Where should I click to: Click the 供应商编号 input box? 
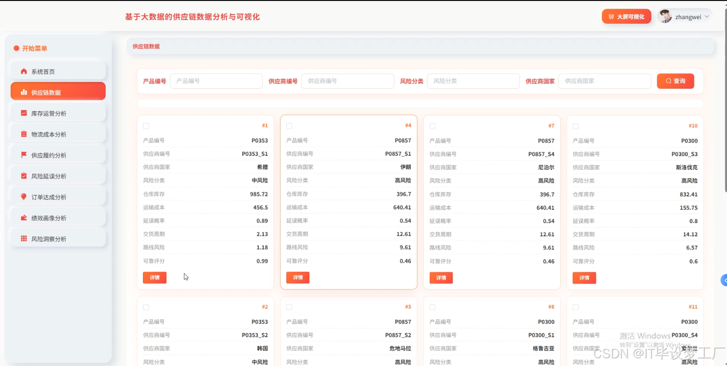click(x=348, y=81)
